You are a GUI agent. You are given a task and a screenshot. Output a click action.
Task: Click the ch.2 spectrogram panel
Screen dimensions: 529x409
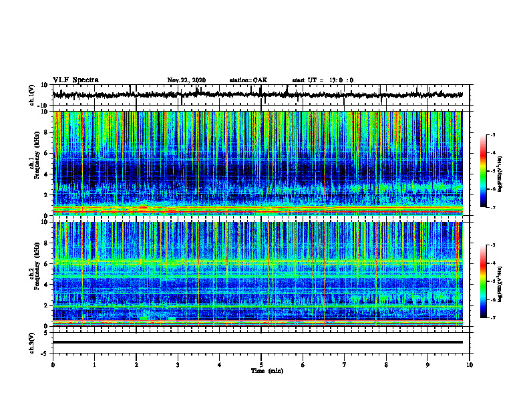click(257, 274)
